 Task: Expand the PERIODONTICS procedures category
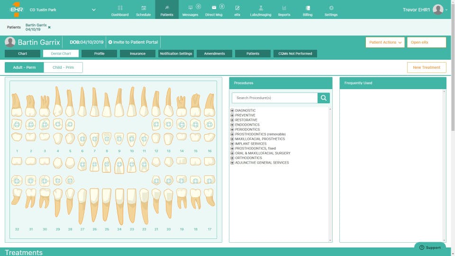pos(232,129)
